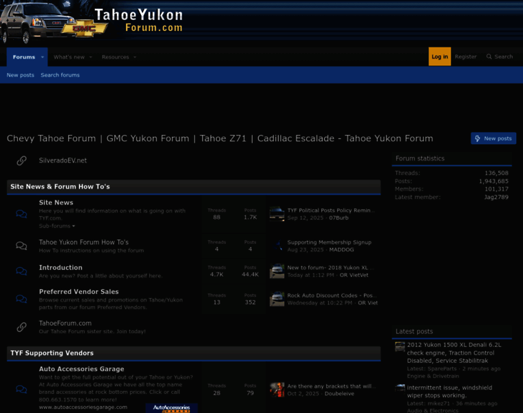Click the TahoeForum.com chain link icon
The image size is (523, 413).
(21, 327)
